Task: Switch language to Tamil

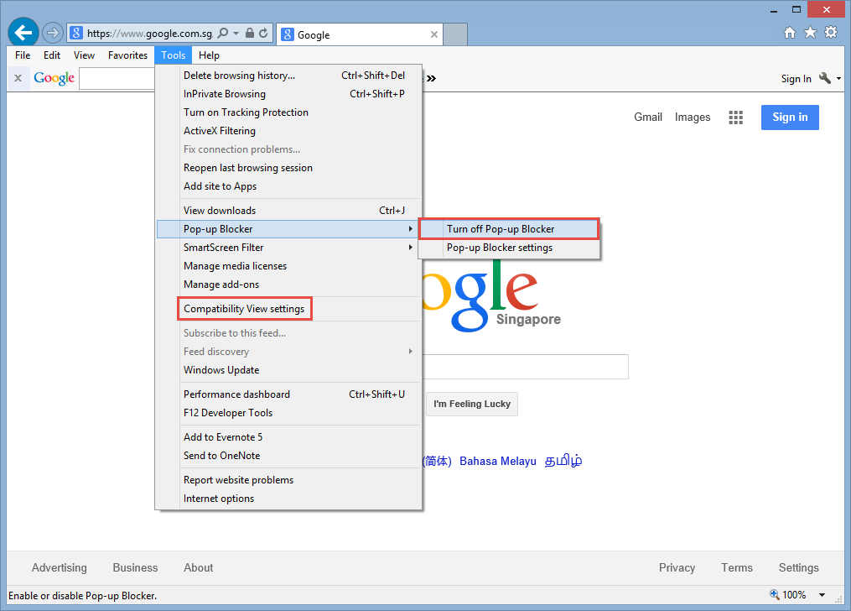Action: [x=563, y=461]
